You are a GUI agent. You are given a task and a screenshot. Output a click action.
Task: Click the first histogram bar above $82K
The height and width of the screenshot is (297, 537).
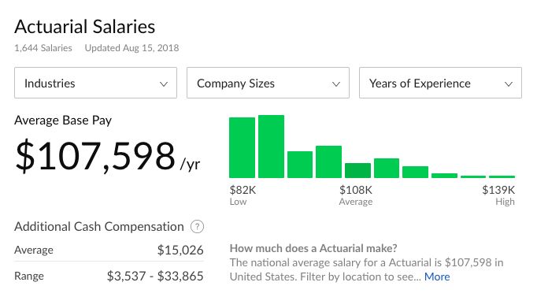(x=243, y=147)
